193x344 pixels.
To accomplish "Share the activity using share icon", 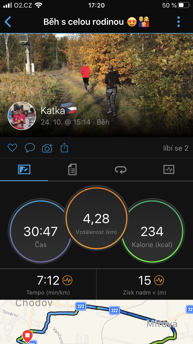I will pos(64,148).
